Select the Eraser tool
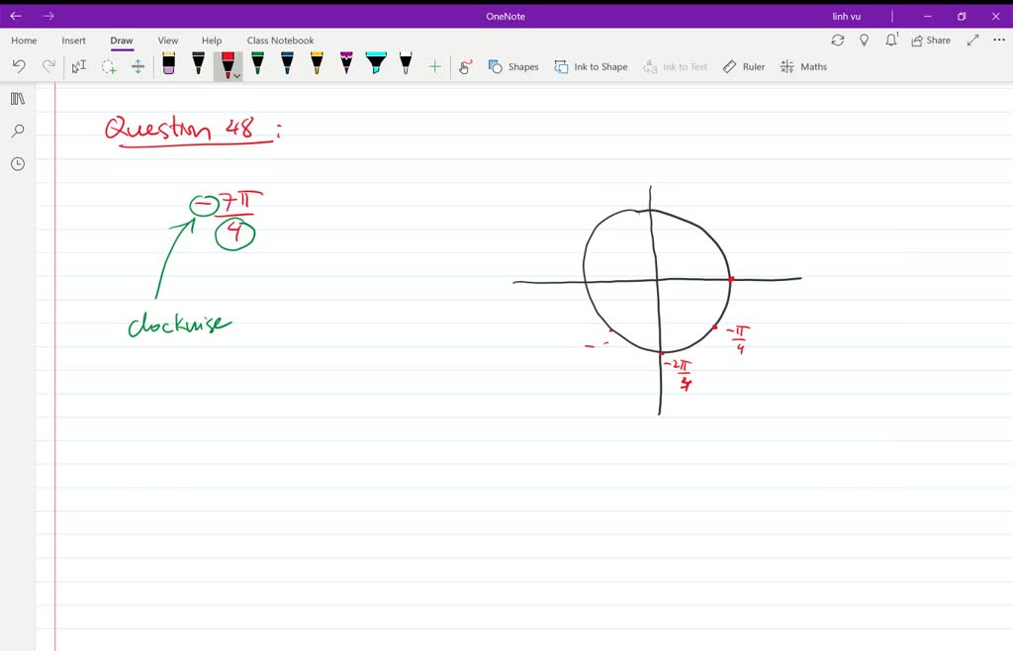 click(x=168, y=65)
